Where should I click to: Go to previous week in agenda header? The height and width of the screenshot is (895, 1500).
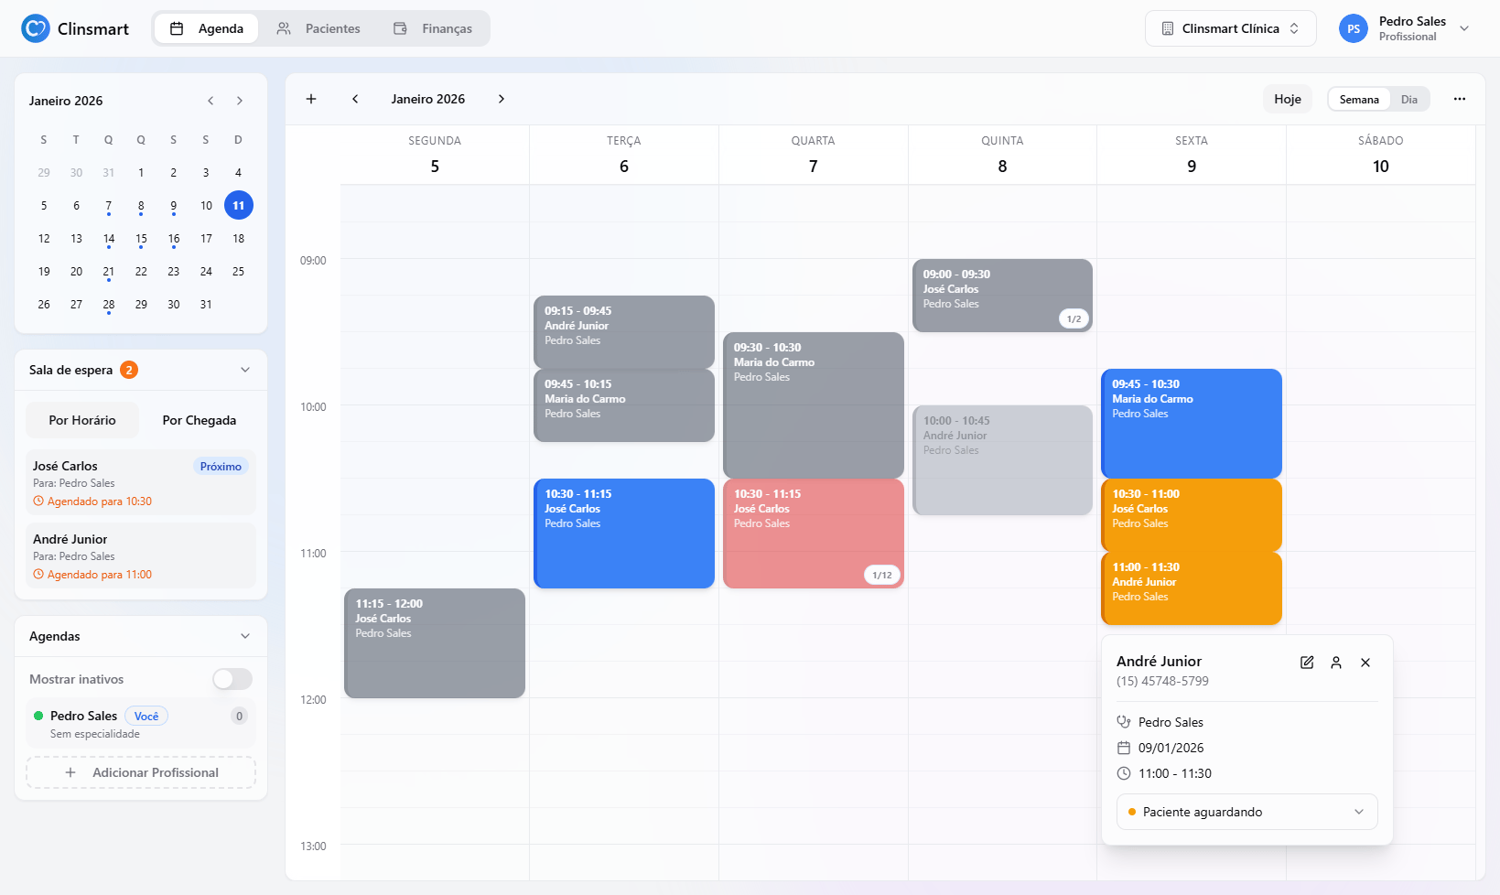(355, 99)
